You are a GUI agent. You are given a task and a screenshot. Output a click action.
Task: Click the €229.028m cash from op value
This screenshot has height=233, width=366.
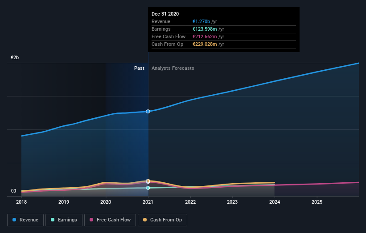pyautogui.click(x=205, y=44)
